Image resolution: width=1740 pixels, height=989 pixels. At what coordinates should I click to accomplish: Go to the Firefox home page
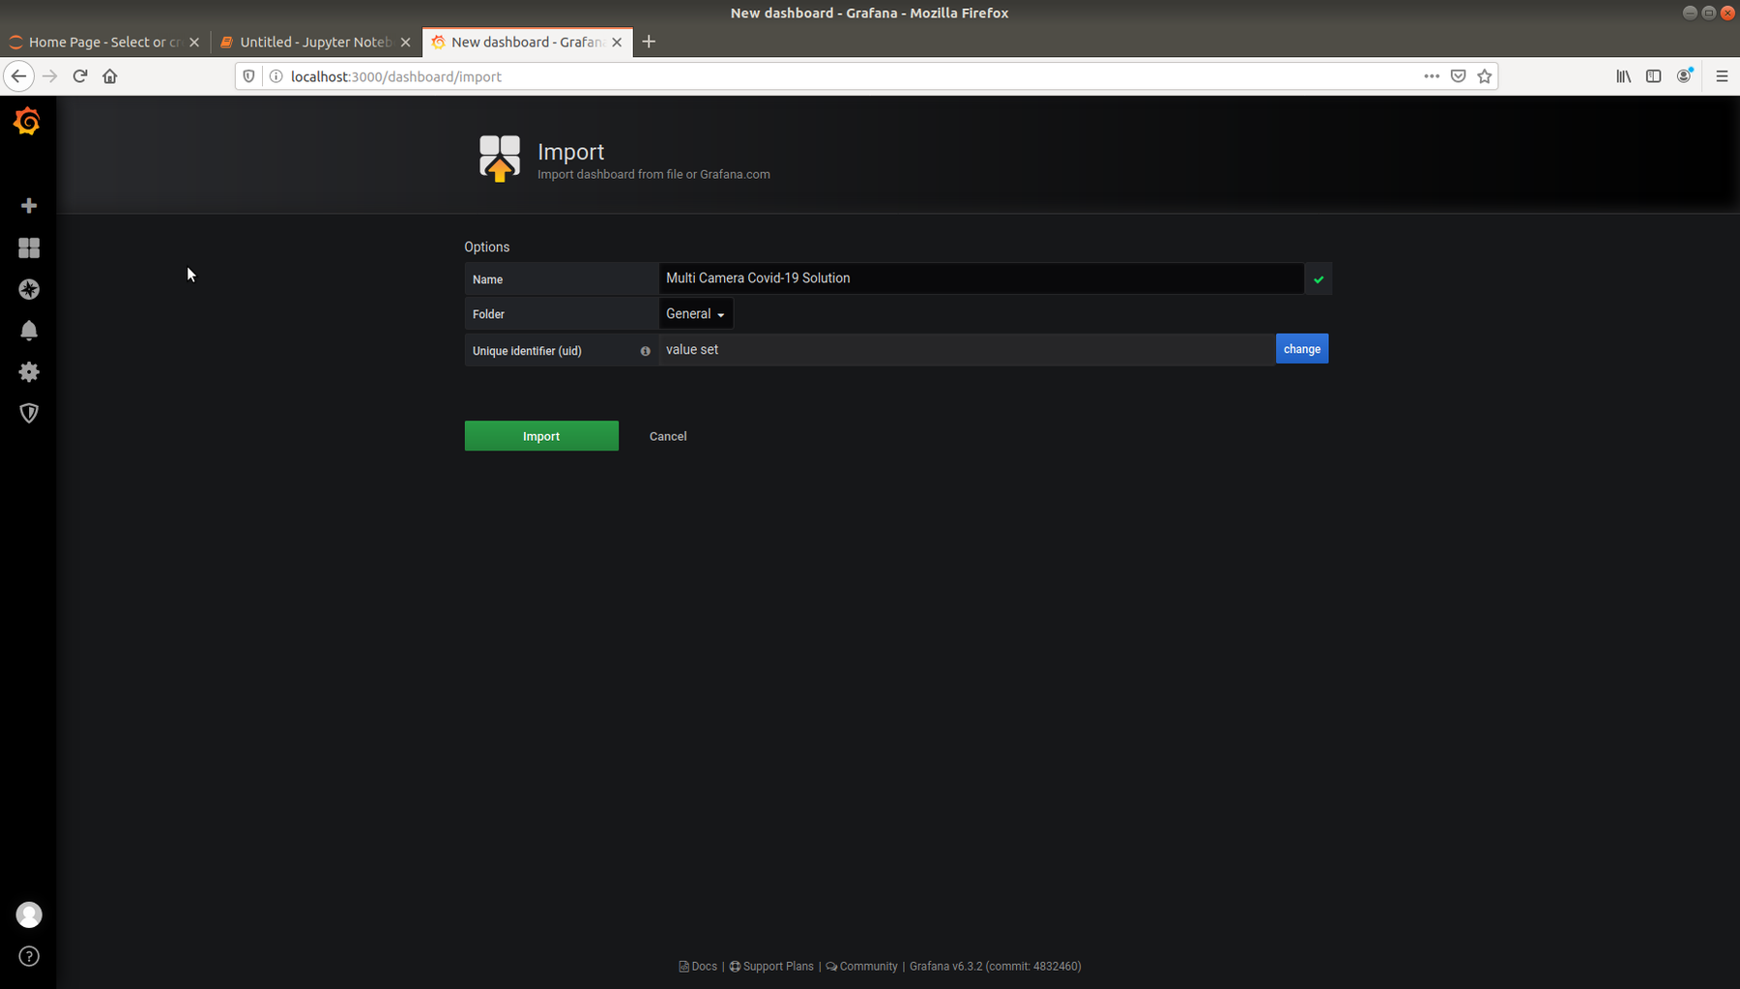point(110,76)
